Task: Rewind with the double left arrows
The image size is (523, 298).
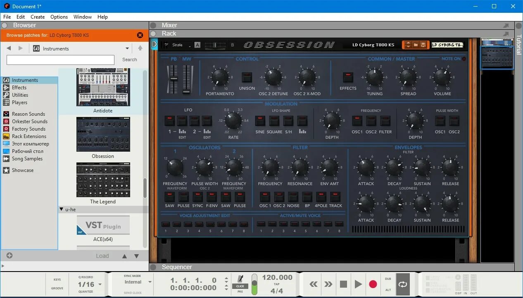Action: pos(314,284)
